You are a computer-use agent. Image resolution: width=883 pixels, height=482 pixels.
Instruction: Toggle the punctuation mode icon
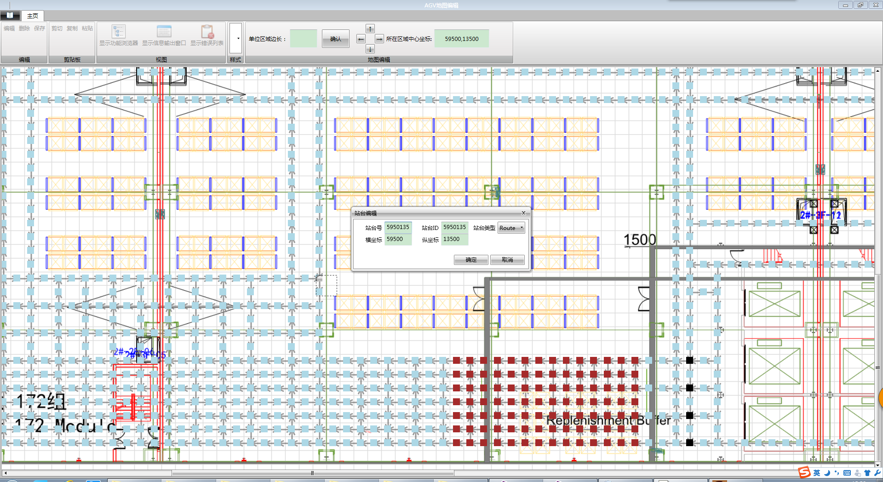pos(837,473)
